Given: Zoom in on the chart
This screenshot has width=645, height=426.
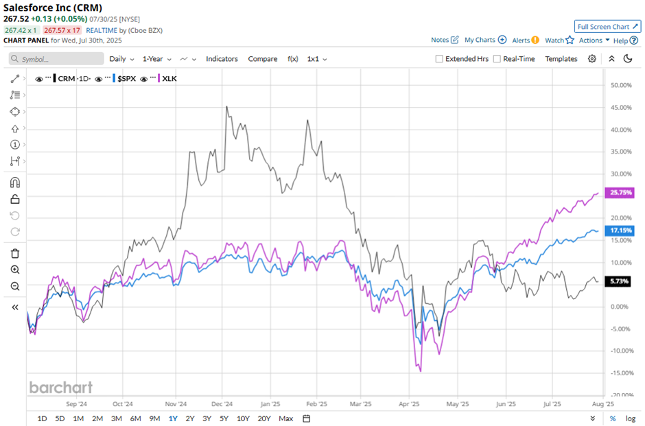Looking at the screenshot, I should point(15,270).
